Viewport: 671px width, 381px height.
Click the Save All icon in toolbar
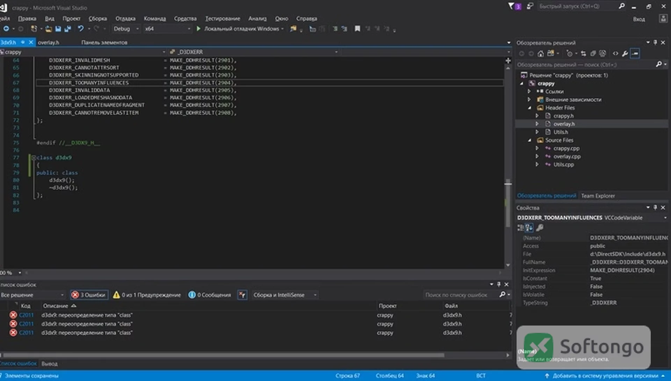[68, 29]
